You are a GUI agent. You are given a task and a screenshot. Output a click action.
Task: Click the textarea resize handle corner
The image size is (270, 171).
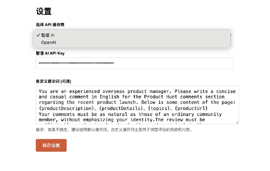coord(237,123)
